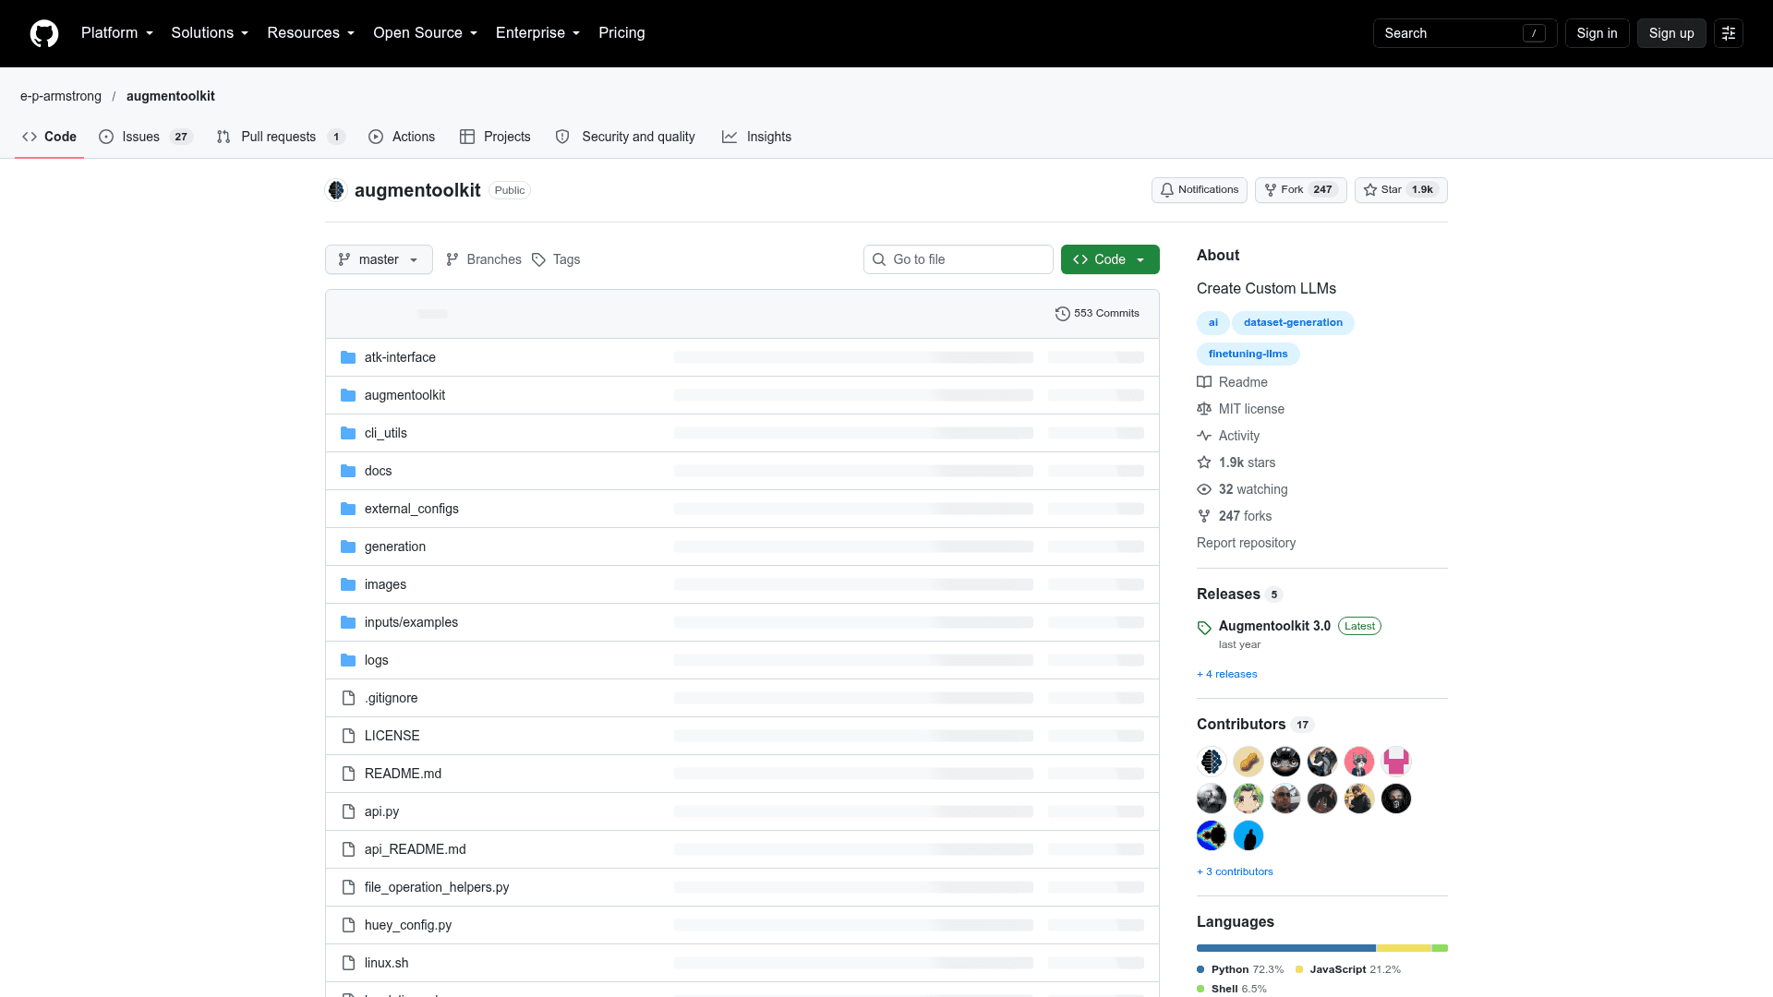This screenshot has height=997, width=1773.
Task: Star the augmentoolkit repository
Action: click(1401, 190)
